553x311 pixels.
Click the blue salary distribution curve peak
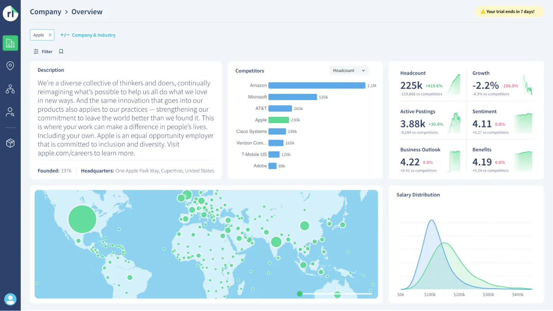431,220
